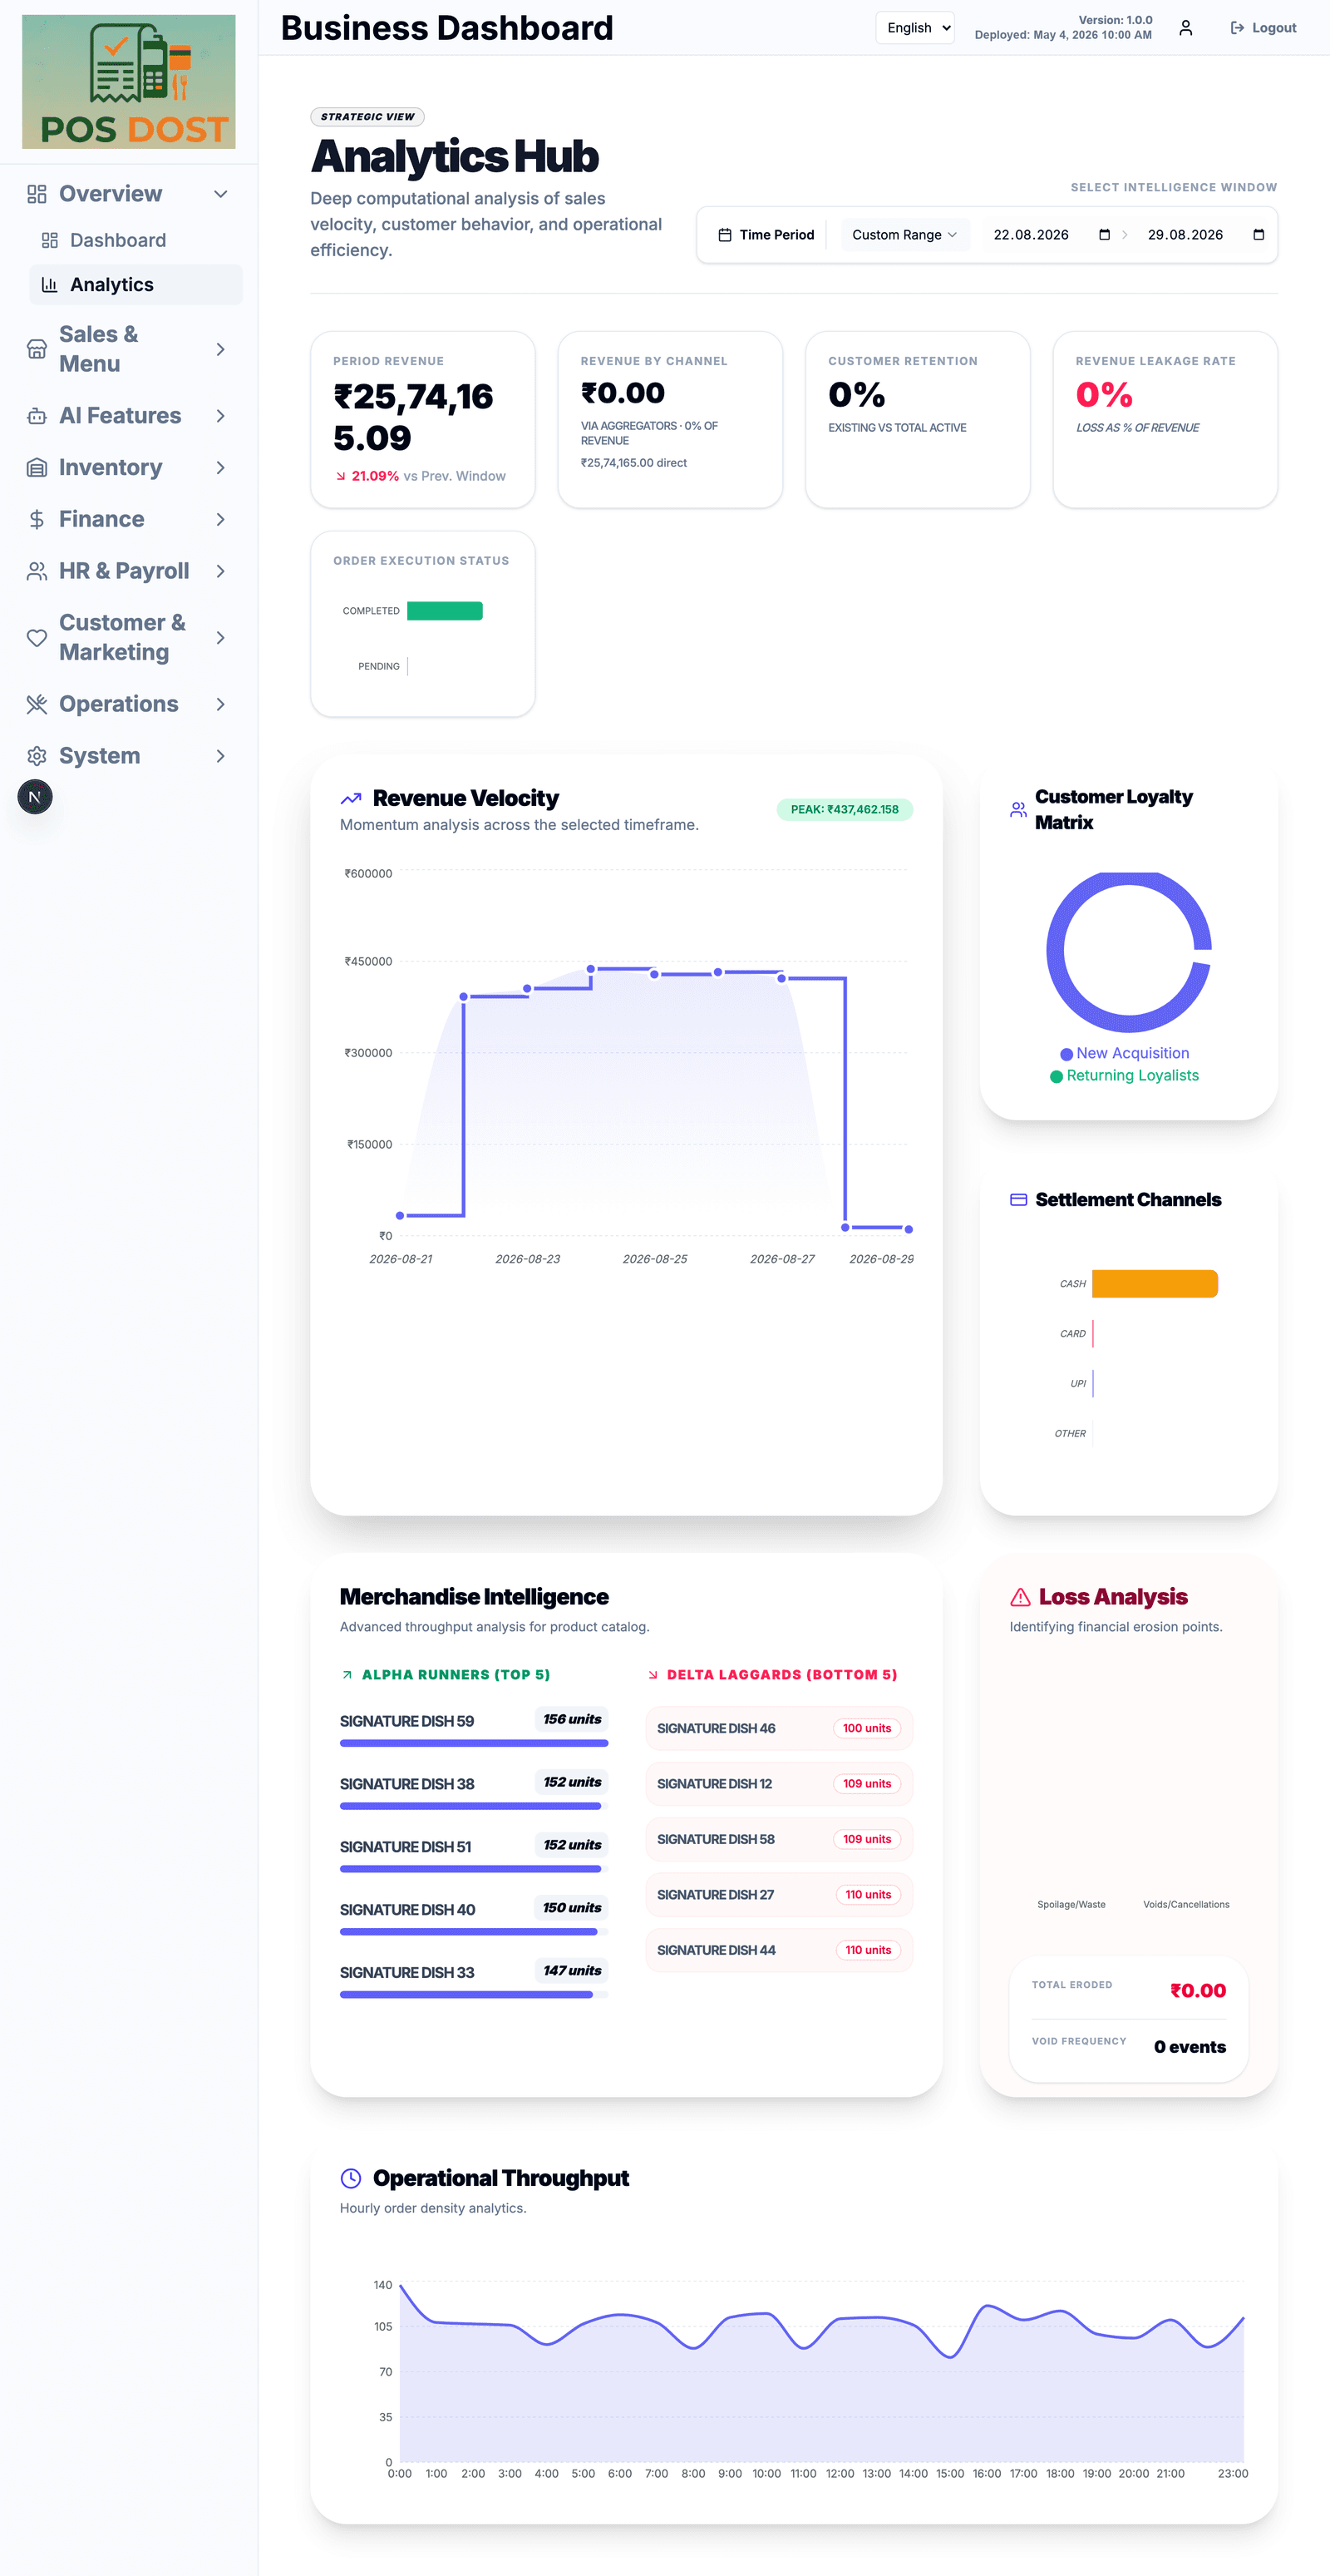1330x2576 pixels.
Task: Click the Revenue Leakage Rate card
Action: pyautogui.click(x=1165, y=420)
